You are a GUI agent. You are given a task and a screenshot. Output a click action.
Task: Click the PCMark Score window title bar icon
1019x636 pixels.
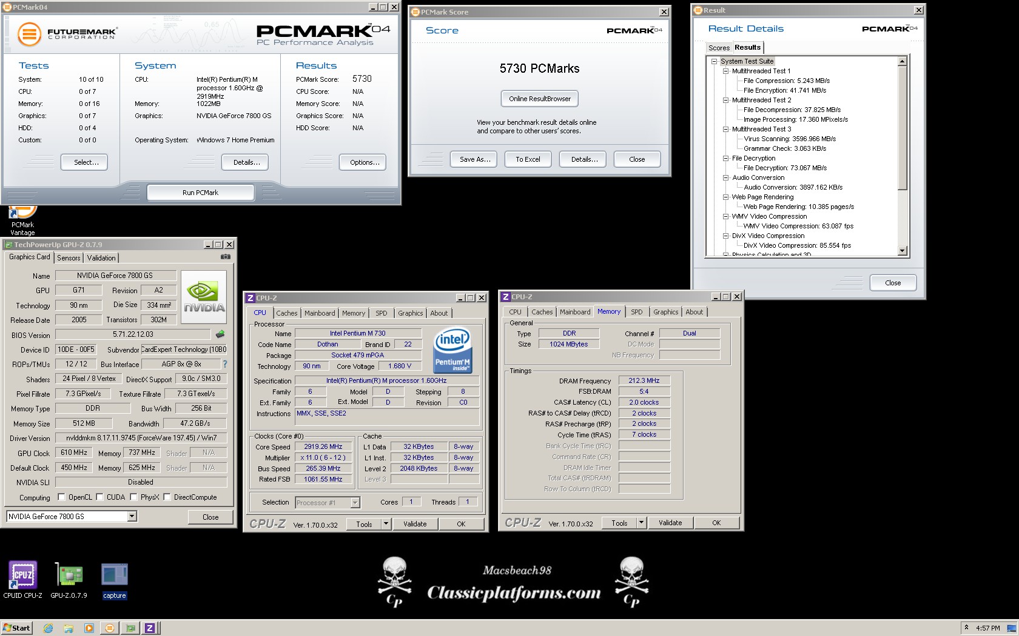[415, 12]
